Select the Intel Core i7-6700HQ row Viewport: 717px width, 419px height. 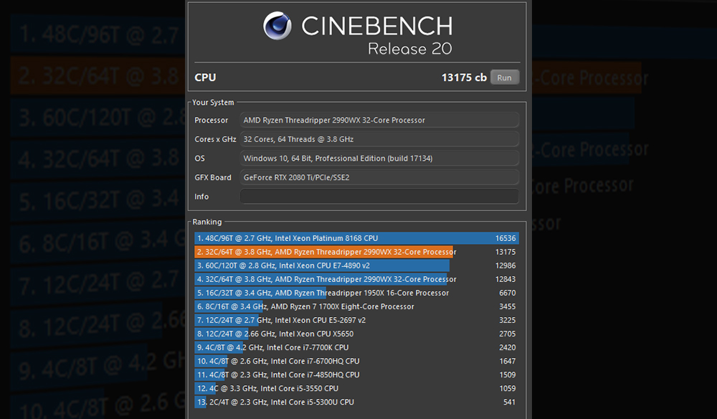pos(356,361)
